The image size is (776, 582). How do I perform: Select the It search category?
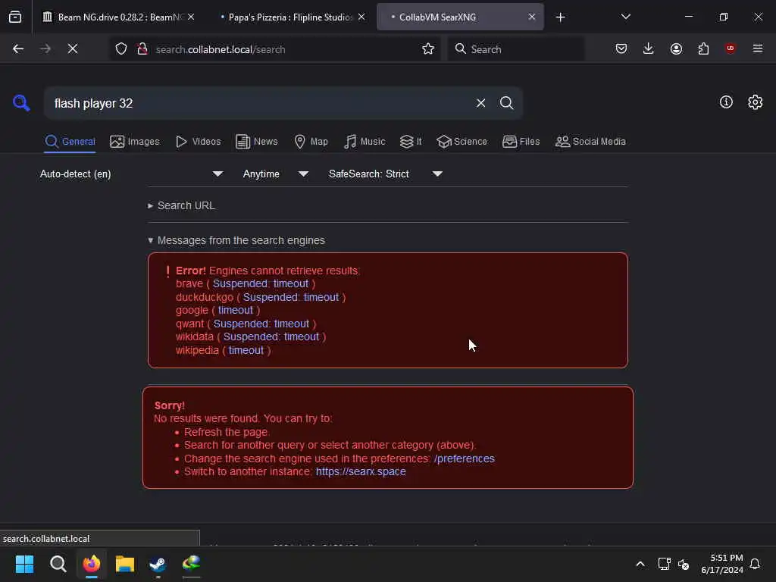coord(411,142)
